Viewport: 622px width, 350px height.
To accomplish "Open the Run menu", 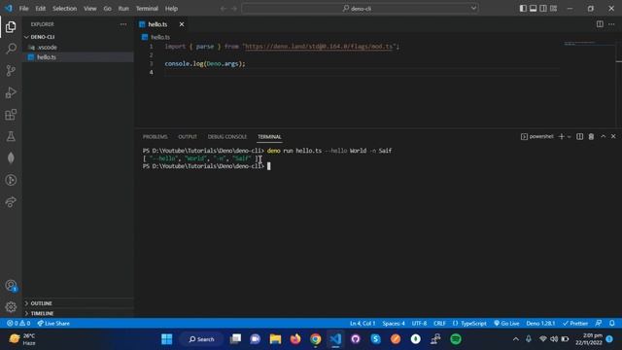I will pos(123,9).
